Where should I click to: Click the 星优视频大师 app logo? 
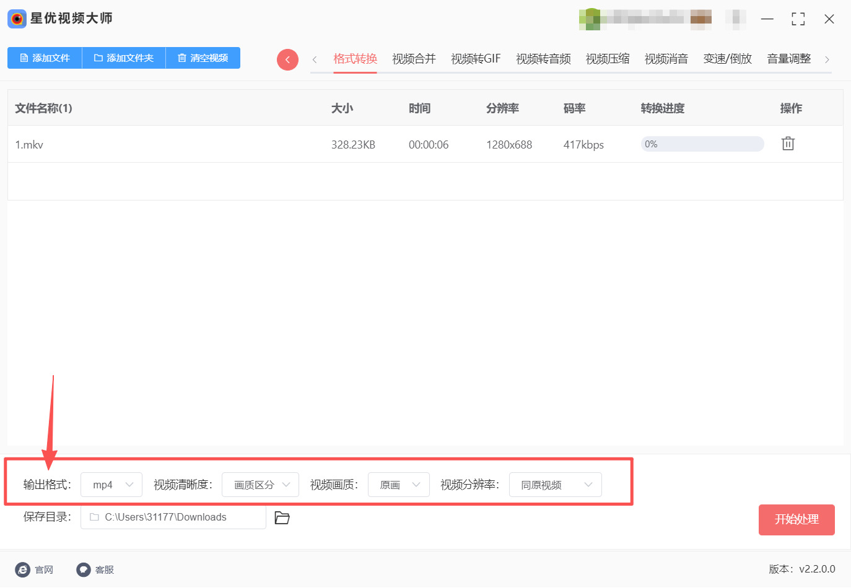tap(17, 19)
